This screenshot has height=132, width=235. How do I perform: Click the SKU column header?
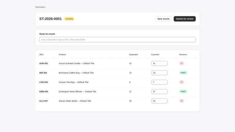point(41,55)
